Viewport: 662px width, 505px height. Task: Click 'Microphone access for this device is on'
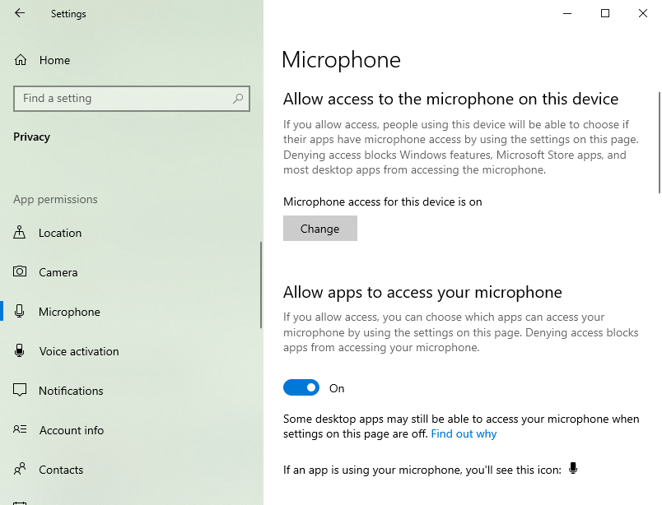383,202
